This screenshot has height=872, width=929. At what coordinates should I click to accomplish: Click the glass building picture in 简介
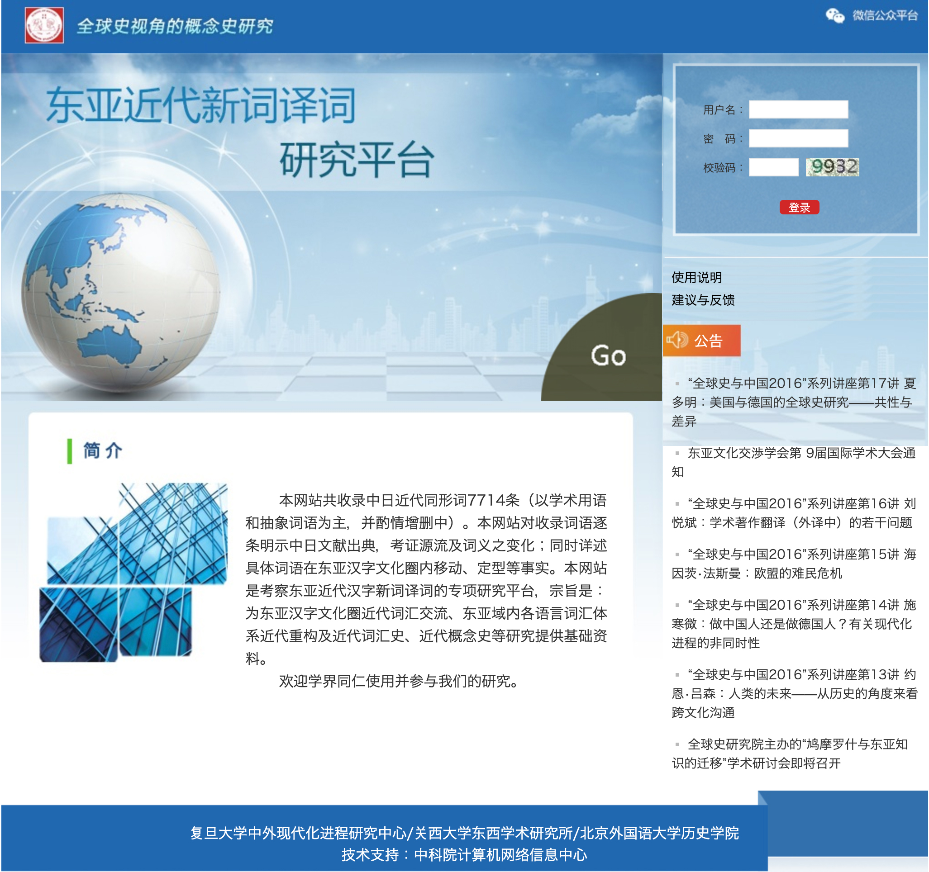[x=133, y=573]
